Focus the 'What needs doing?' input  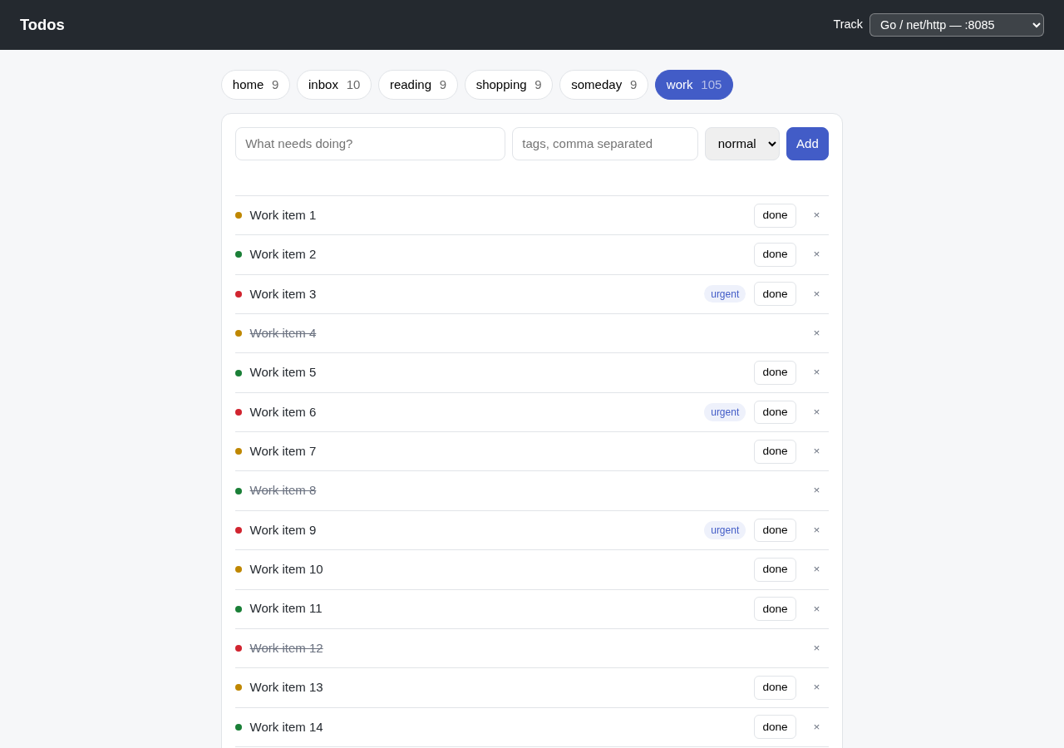370,144
